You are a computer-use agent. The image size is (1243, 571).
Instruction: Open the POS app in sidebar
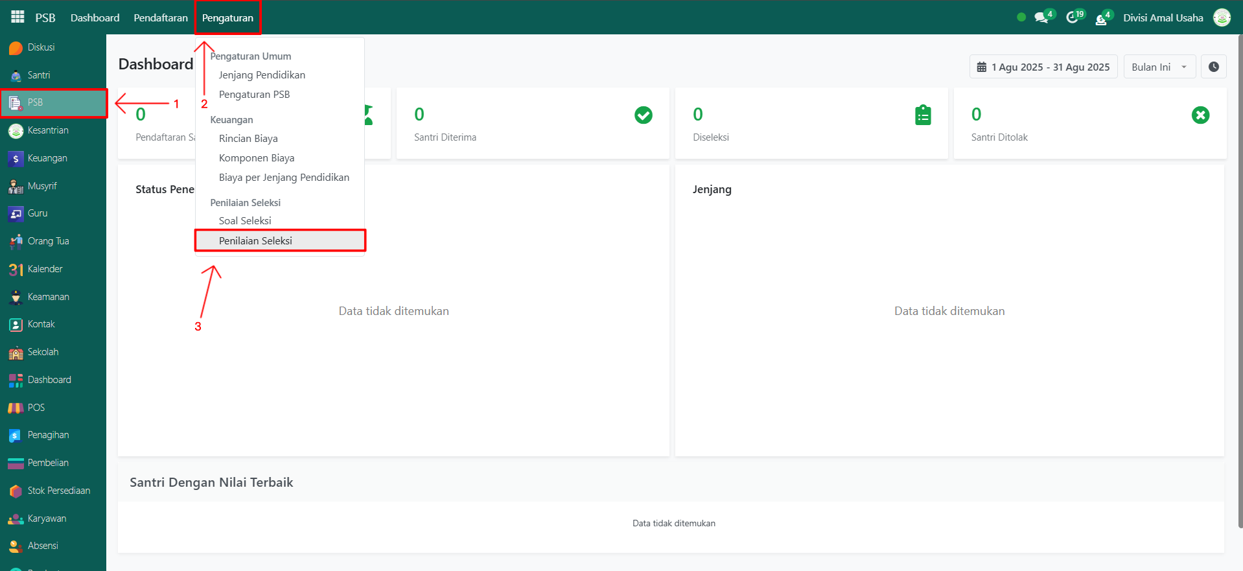tap(36, 408)
